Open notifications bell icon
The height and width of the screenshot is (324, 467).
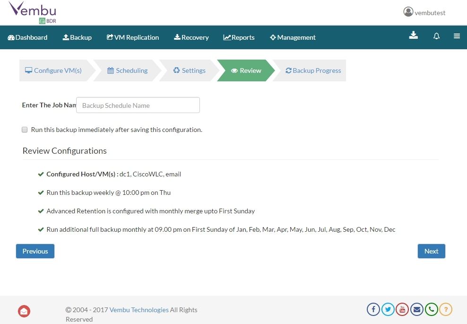pos(436,36)
